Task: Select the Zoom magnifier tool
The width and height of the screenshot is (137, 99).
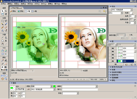Action: pos(6,79)
